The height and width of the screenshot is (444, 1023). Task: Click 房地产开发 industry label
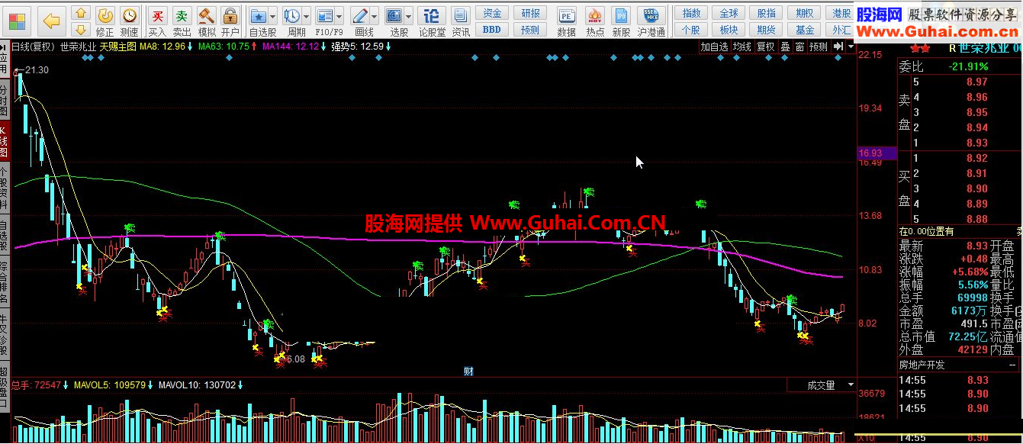pyautogui.click(x=922, y=365)
